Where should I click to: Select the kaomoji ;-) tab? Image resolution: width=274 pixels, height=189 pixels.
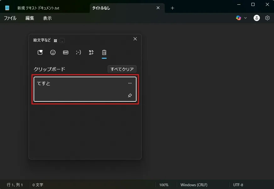78,52
